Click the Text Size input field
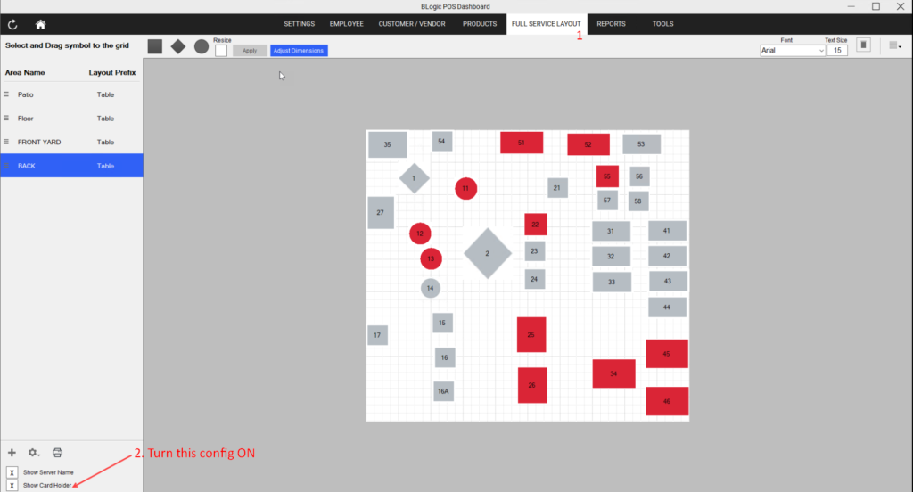The width and height of the screenshot is (913, 492). tap(836, 51)
